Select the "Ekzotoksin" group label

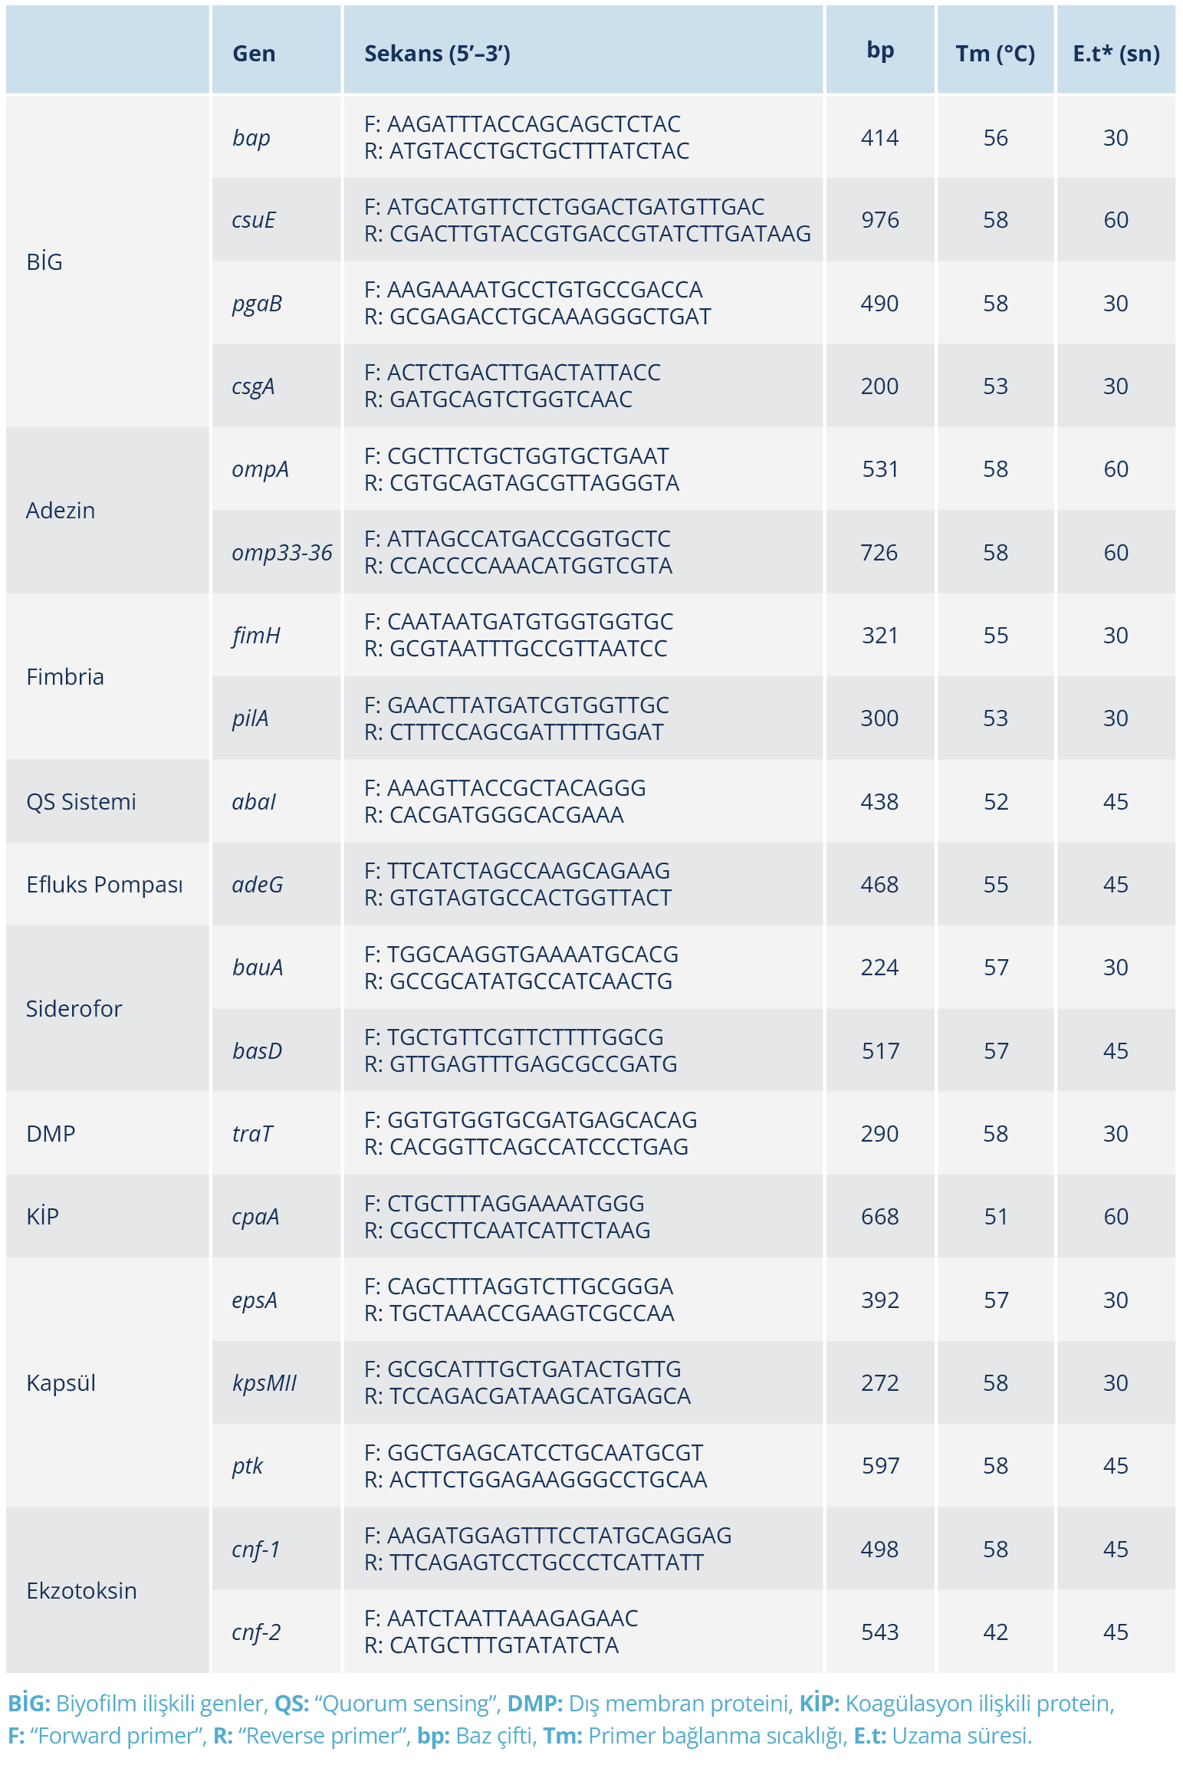(81, 1591)
